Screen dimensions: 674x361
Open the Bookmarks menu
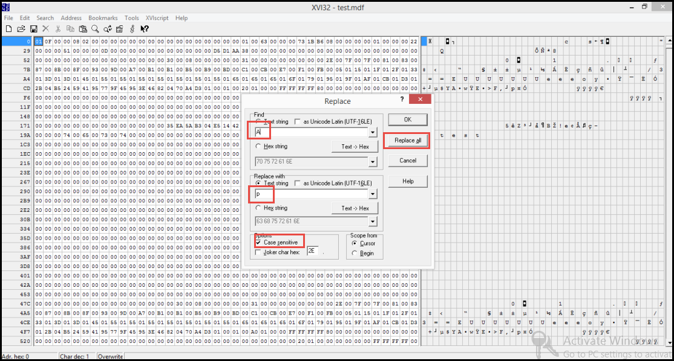point(103,18)
